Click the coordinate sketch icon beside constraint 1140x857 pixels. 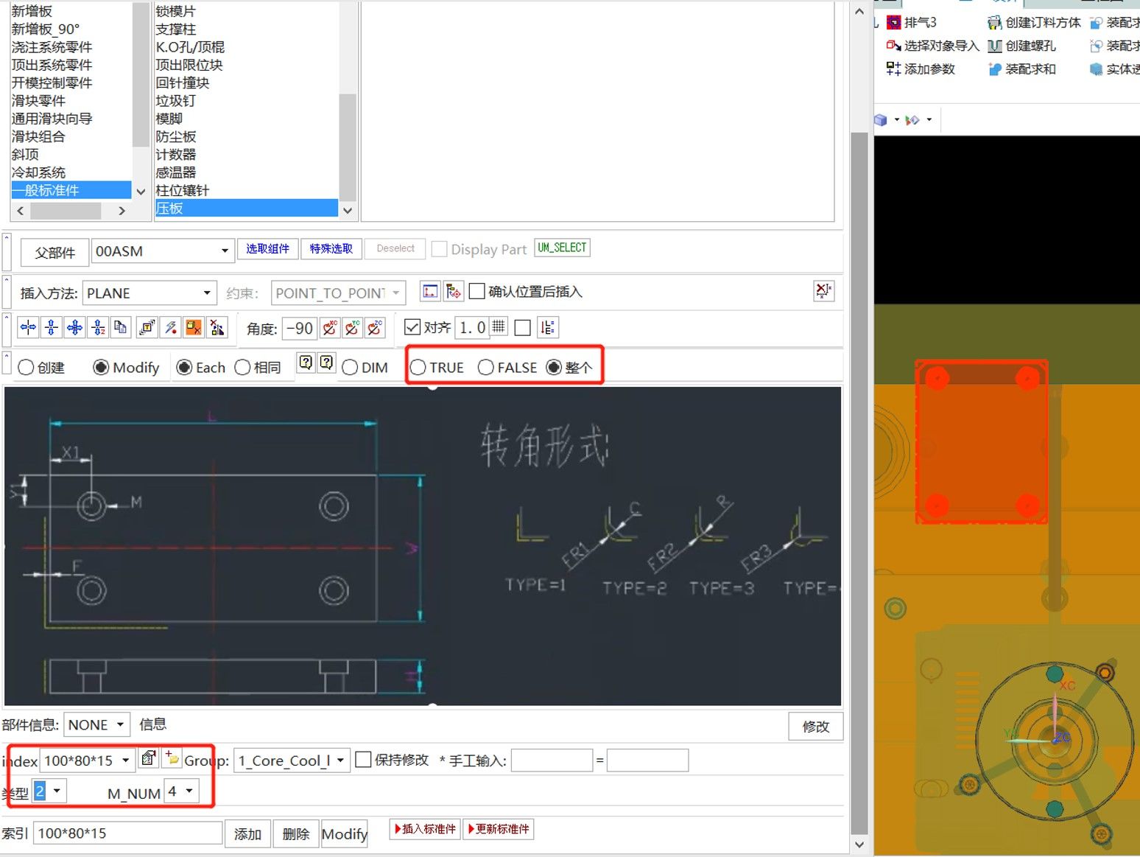click(430, 291)
